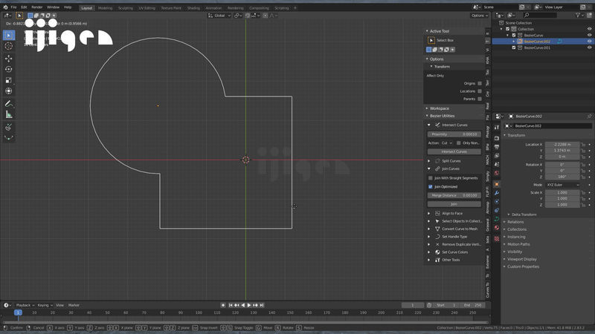Toggle the pin icon in Properties header
Viewport: 595px width, 334px height.
589,117
